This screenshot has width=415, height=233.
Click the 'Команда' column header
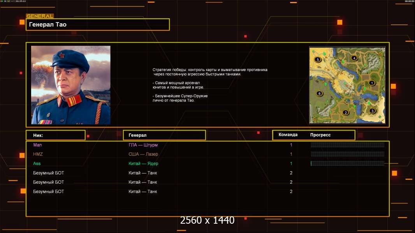click(288, 135)
